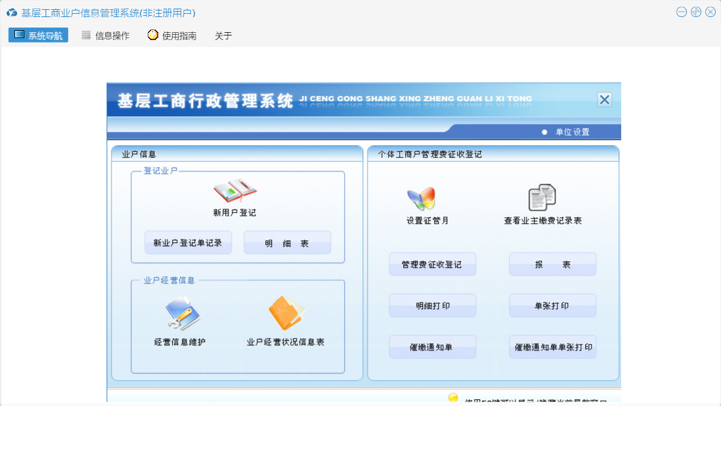Click the 新业户登记单记录 button
This screenshot has width=721, height=472.
click(188, 243)
